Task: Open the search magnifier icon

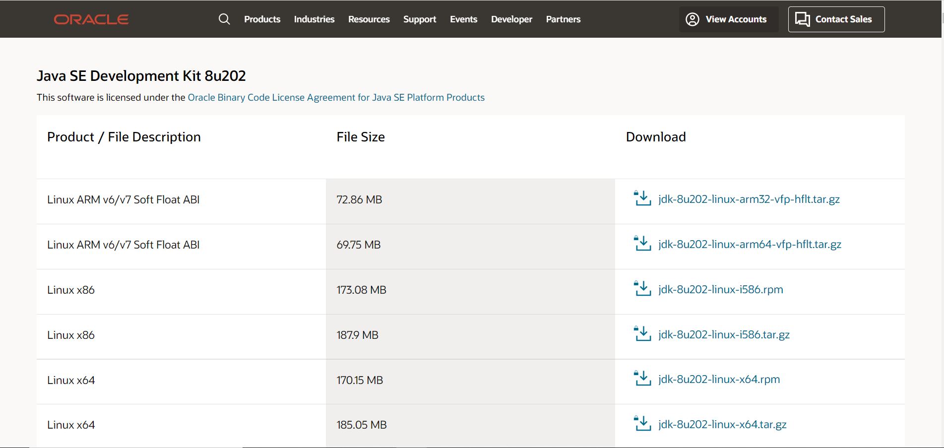Action: (x=224, y=19)
